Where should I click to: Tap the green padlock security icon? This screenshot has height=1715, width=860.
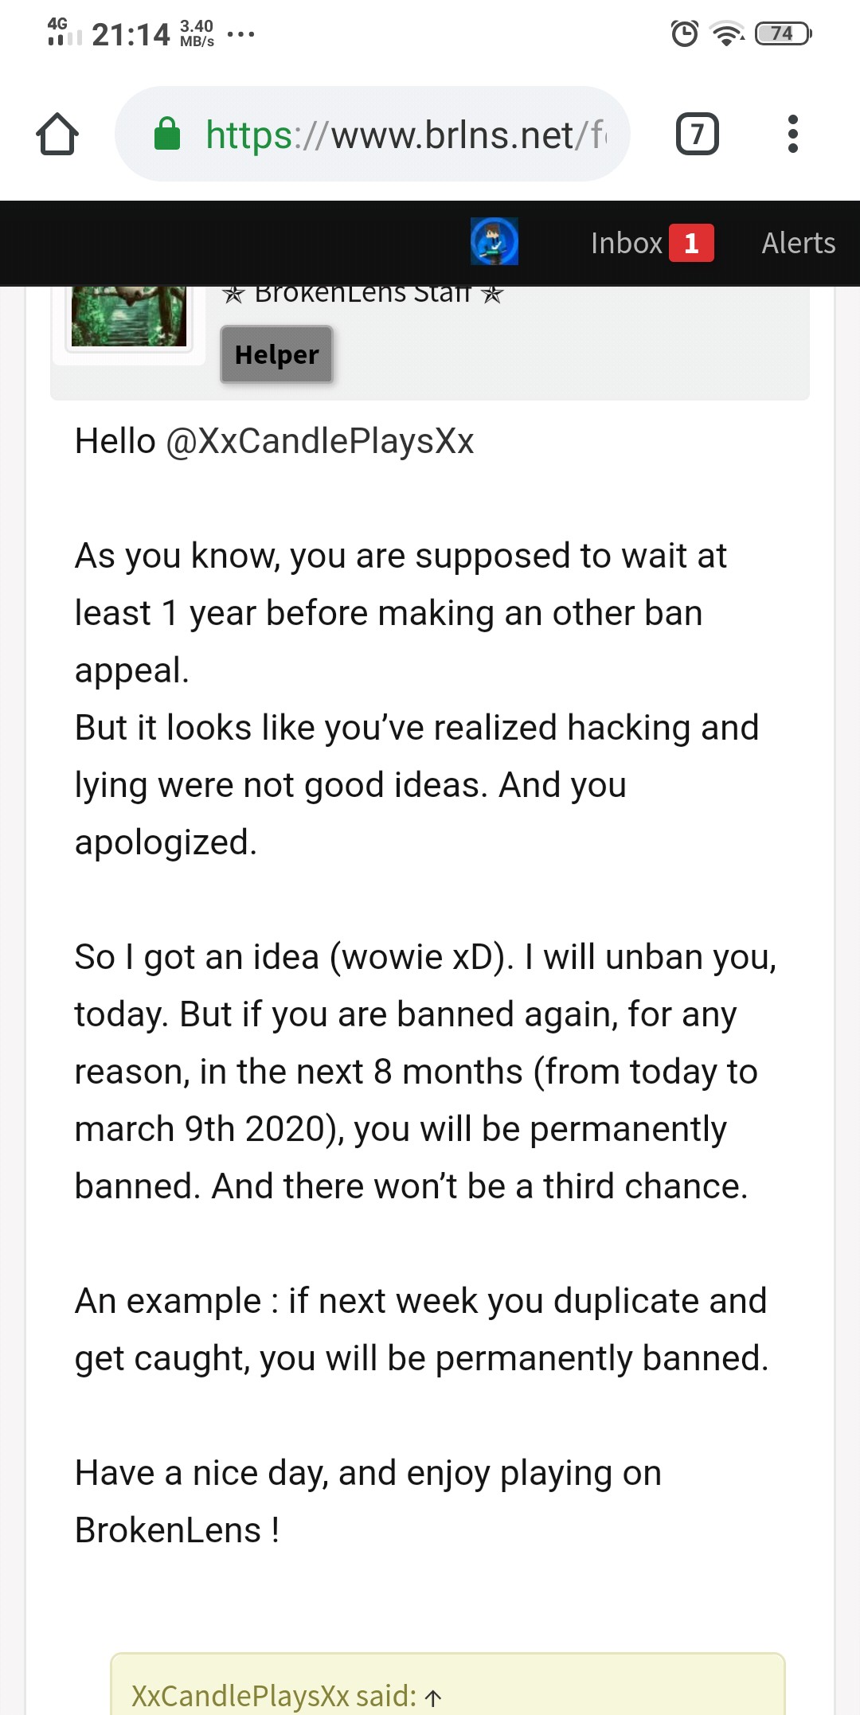(166, 134)
